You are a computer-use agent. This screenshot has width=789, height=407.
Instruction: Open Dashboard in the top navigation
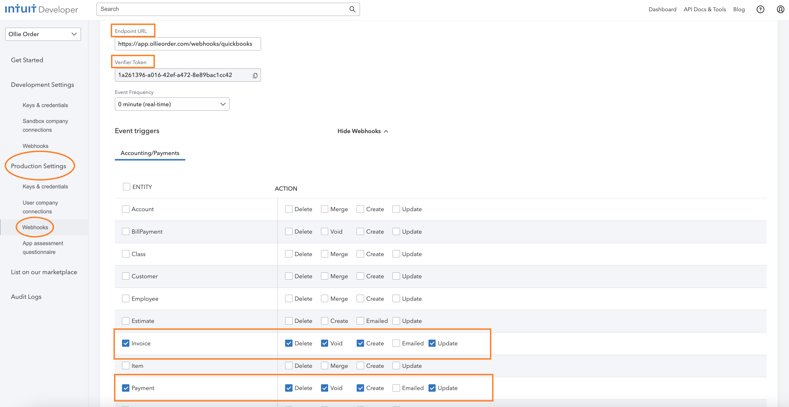[x=662, y=9]
